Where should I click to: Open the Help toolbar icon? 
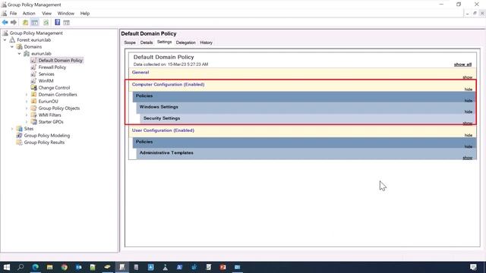58,22
